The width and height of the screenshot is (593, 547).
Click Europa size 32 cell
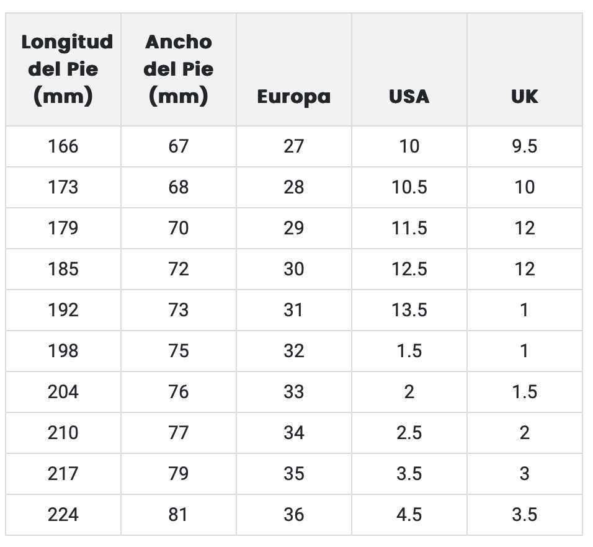click(x=294, y=351)
